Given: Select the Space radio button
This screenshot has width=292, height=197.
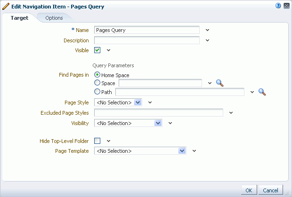Looking at the screenshot, I should (x=97, y=83).
